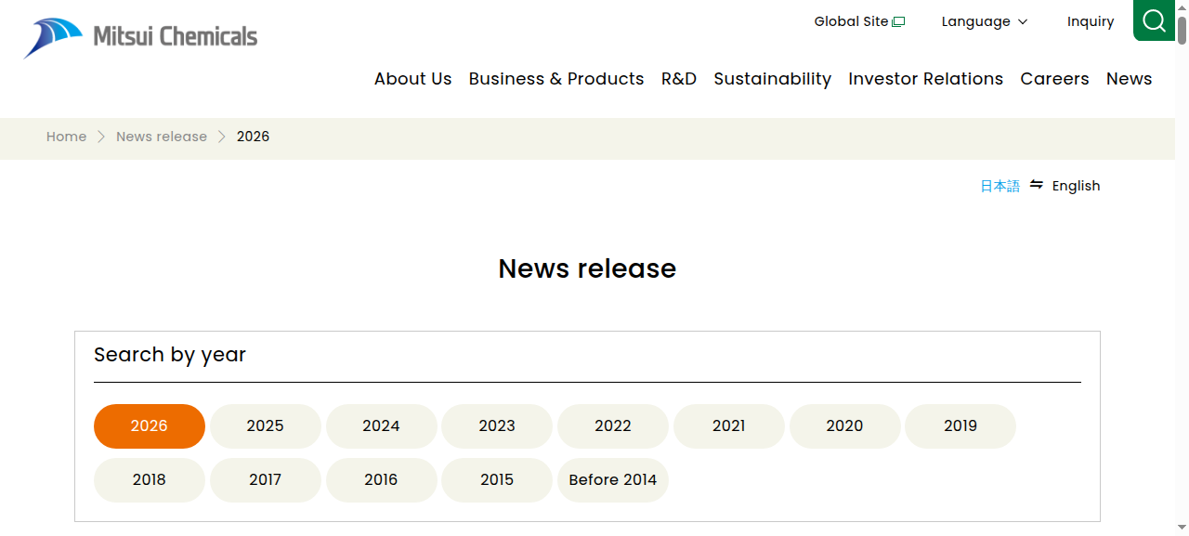
Task: Pick 2018 in Search by year
Action: 150,480
